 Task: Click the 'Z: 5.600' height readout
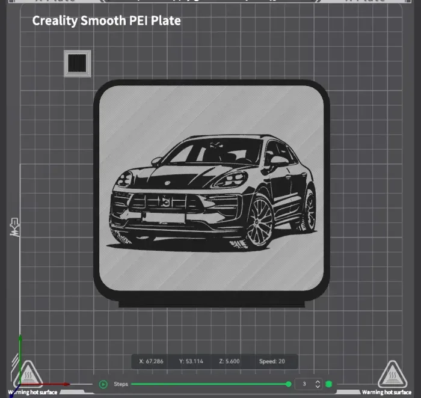(x=229, y=361)
